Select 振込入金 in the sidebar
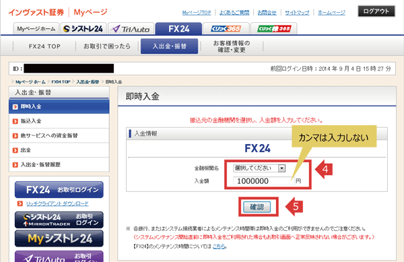 click(59, 121)
